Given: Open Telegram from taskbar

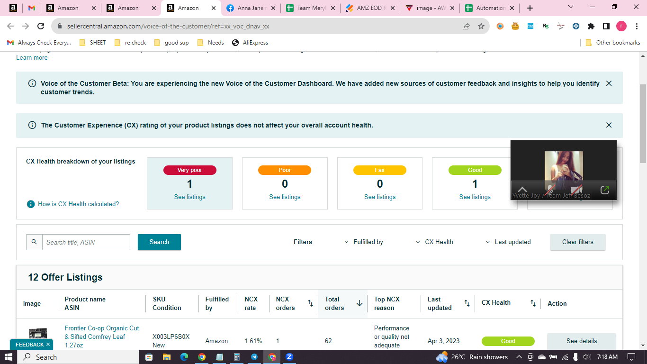Looking at the screenshot, I should (254, 357).
